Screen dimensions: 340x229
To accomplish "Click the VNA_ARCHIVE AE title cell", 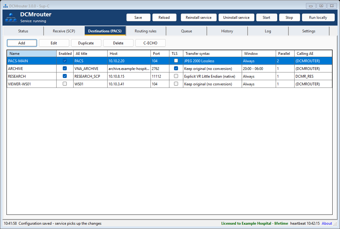I will 91,68.
